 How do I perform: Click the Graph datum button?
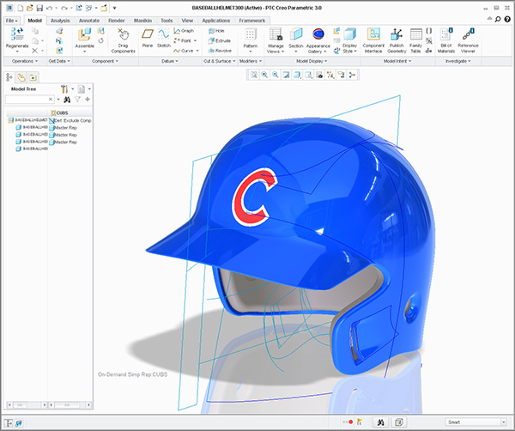click(x=184, y=31)
